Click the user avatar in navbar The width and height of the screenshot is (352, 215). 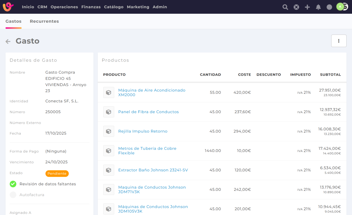pos(340,7)
